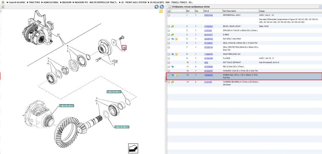Click package icon for SCREW,Hex row
This screenshot has width=322, height=154.
pyautogui.click(x=176, y=75)
